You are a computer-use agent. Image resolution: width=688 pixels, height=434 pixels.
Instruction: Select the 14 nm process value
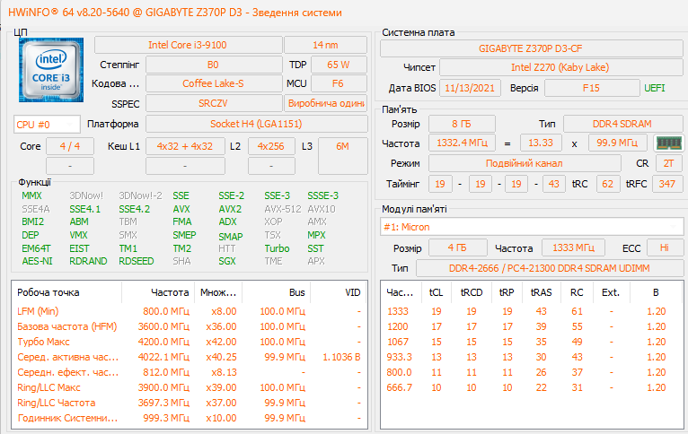[325, 45]
